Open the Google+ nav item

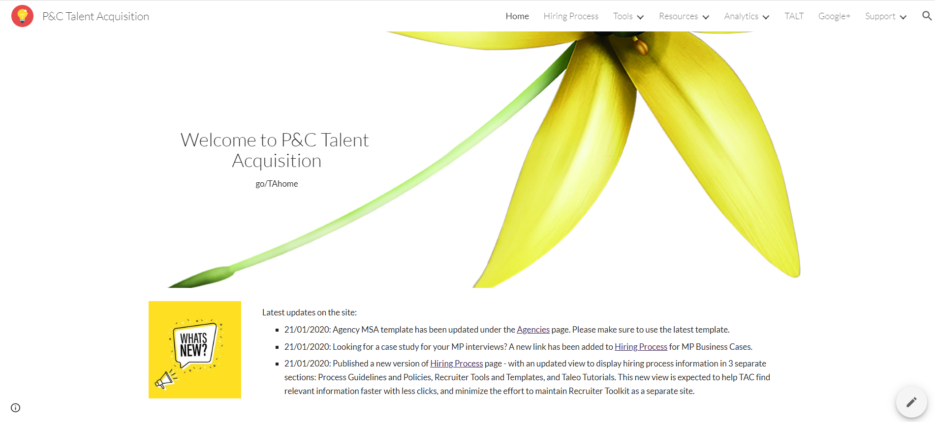pos(834,16)
